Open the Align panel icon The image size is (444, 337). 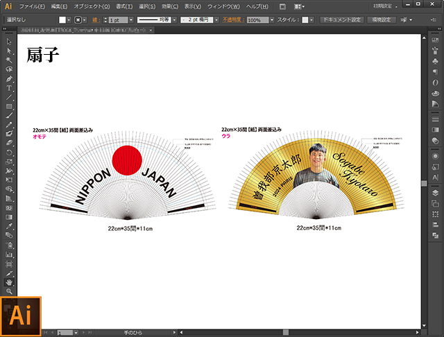(435, 225)
